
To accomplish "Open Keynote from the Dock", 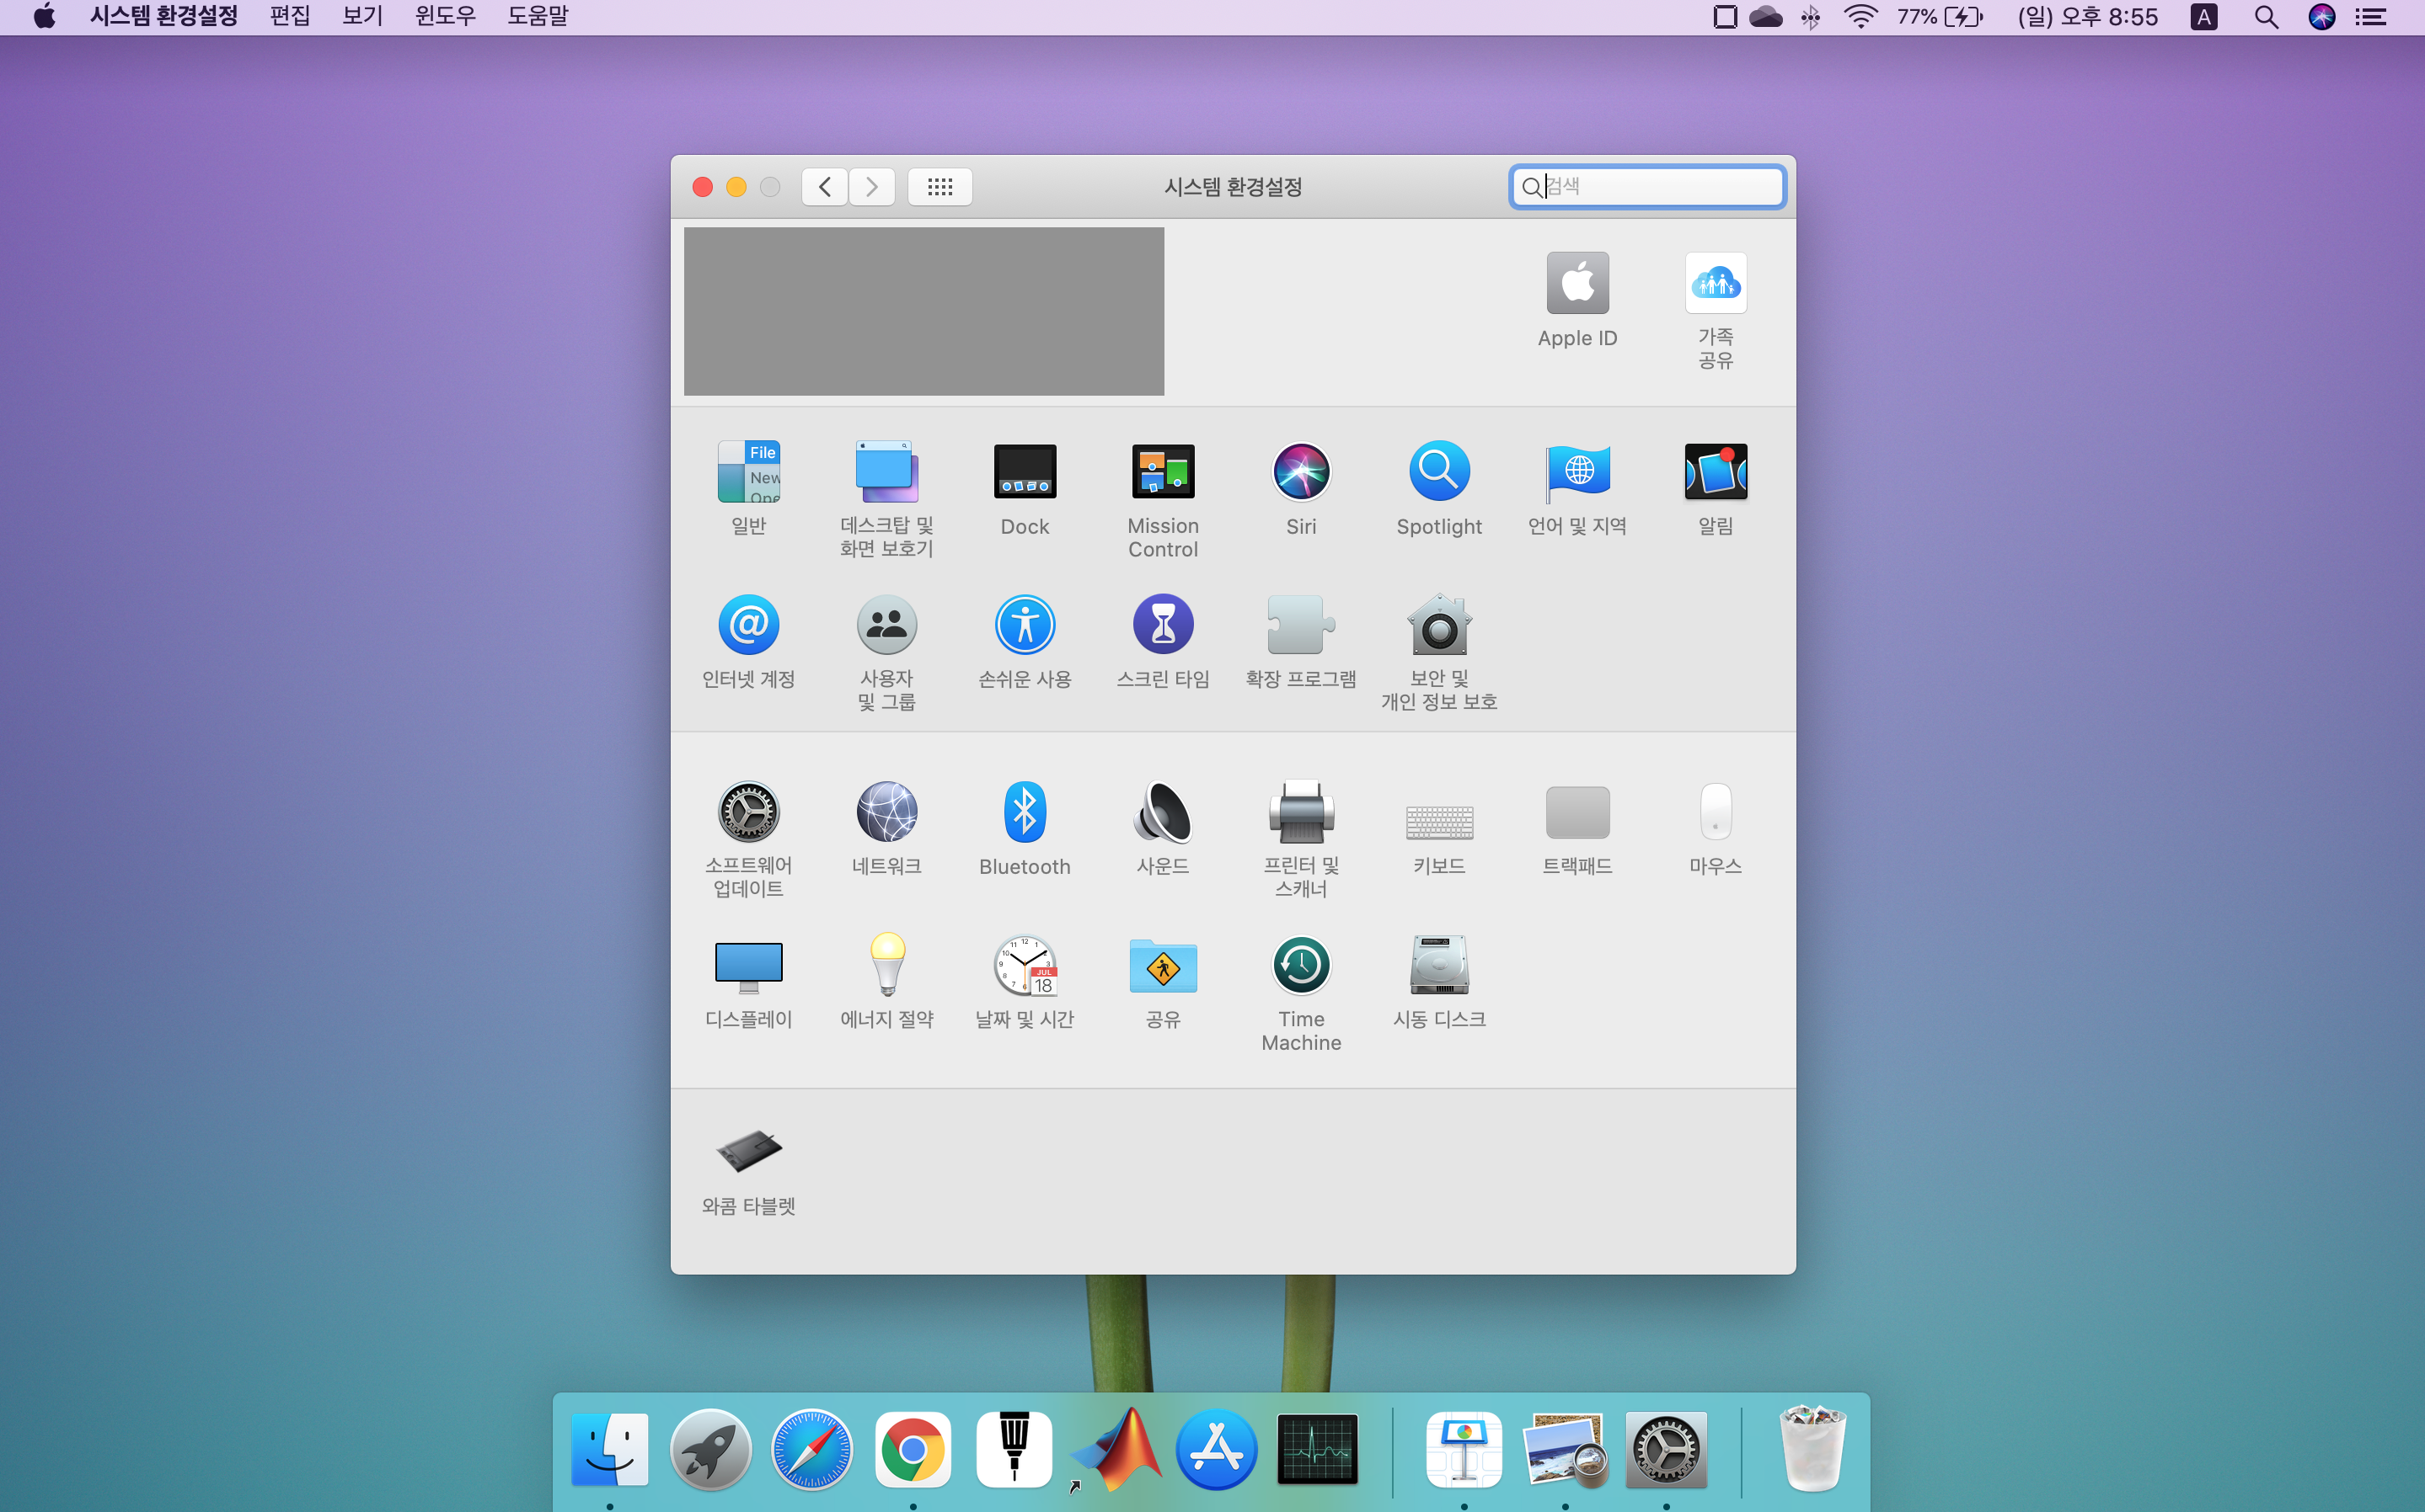I will click(x=1464, y=1449).
